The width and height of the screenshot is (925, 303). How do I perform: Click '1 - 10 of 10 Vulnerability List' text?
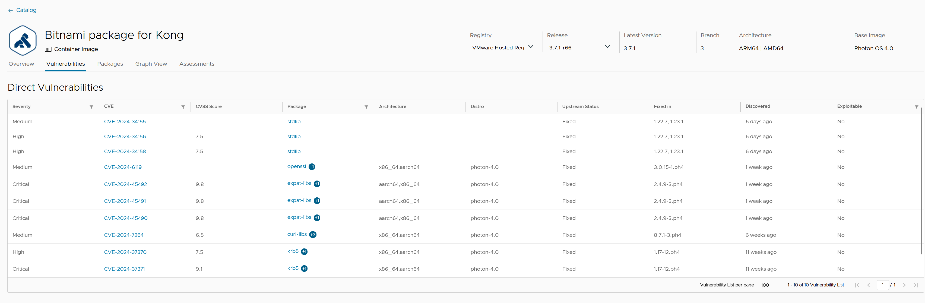click(815, 285)
